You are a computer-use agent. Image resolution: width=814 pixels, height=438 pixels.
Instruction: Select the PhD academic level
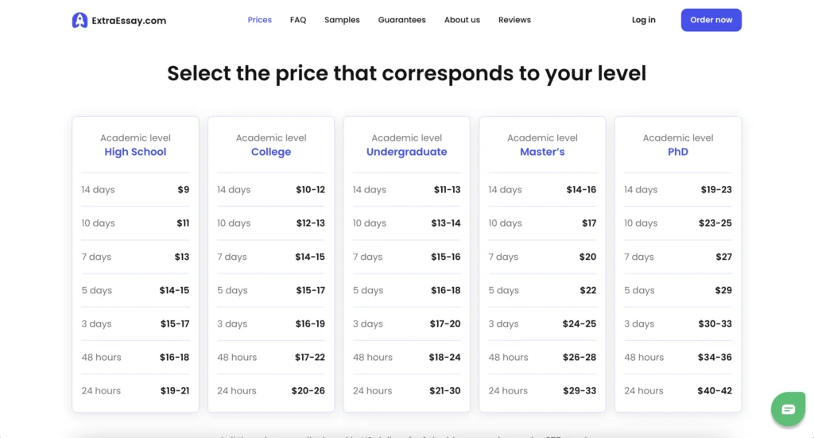coord(678,152)
